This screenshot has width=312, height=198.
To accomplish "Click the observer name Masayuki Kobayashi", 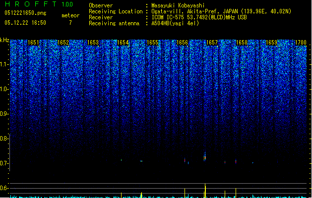I will (x=178, y=5).
